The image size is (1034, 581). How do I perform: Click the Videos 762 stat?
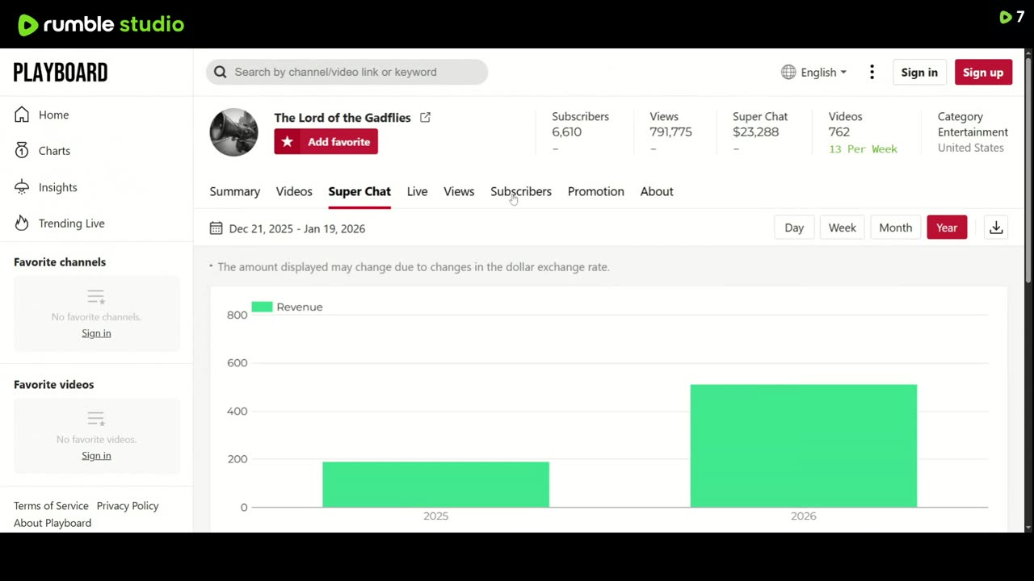coord(845,124)
